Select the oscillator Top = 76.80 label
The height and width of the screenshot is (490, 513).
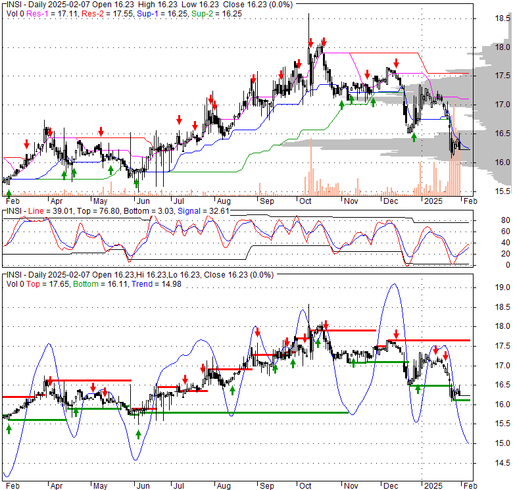click(x=98, y=211)
